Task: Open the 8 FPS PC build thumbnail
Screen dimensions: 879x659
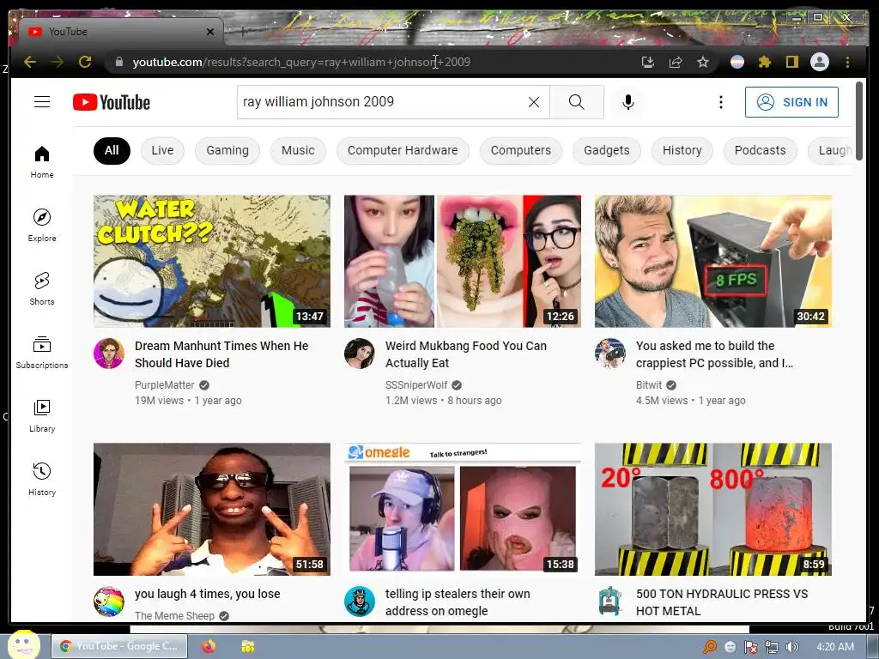Action: 713,261
